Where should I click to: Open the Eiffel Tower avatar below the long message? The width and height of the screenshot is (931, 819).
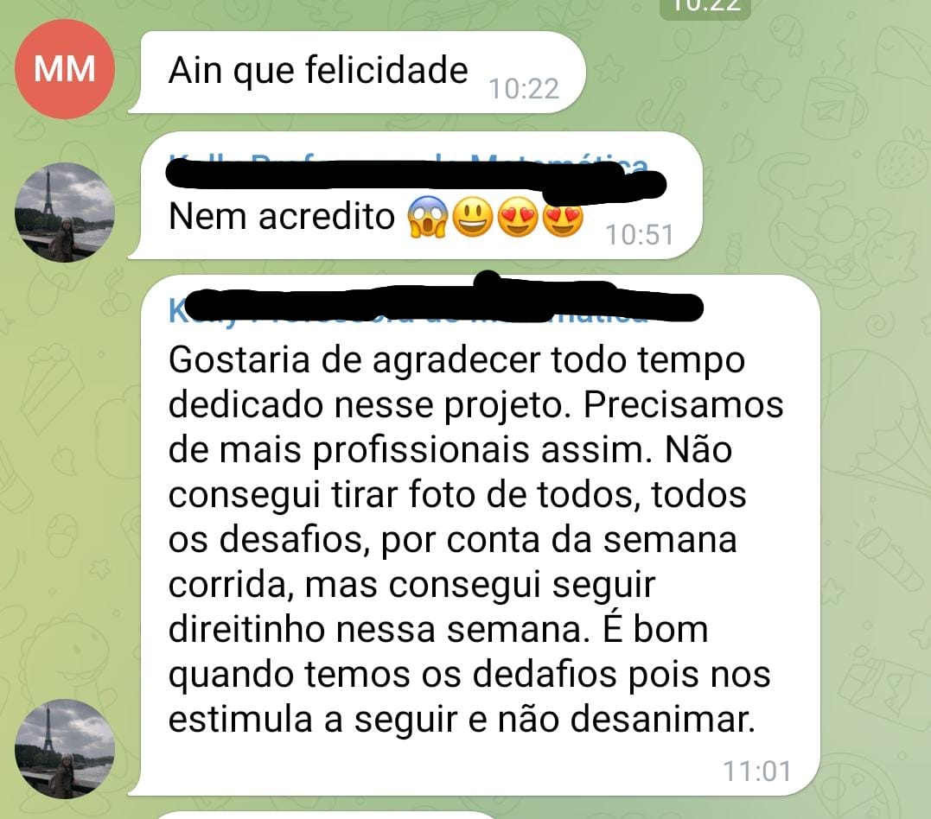[64, 748]
